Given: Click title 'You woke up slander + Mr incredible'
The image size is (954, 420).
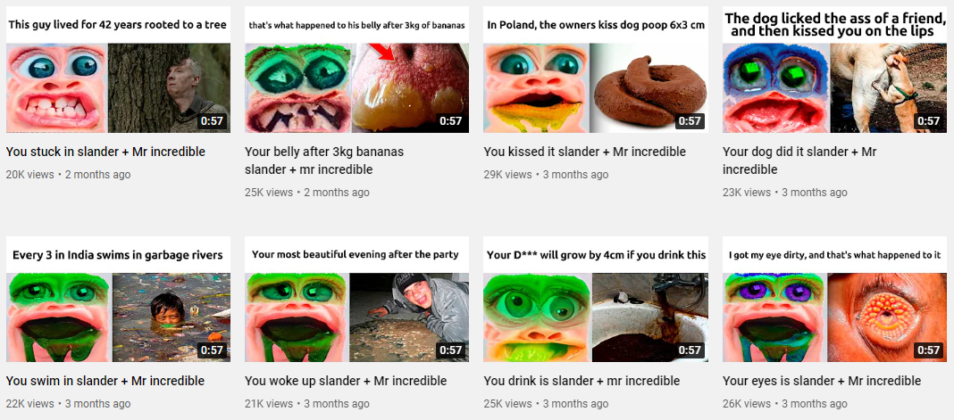Looking at the screenshot, I should coord(346,381).
